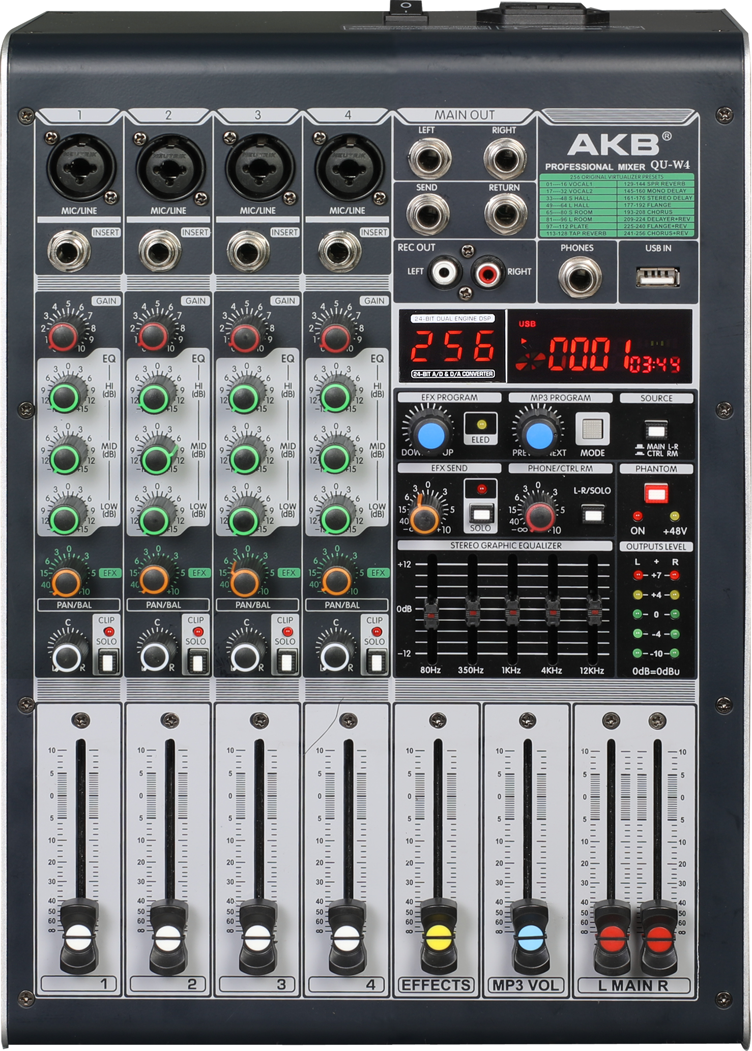Click the blue EFX PROGRAM knob
The width and height of the screenshot is (752, 1051).
pos(431,434)
